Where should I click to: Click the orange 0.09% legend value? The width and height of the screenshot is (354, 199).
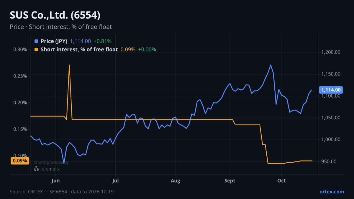tap(128, 50)
